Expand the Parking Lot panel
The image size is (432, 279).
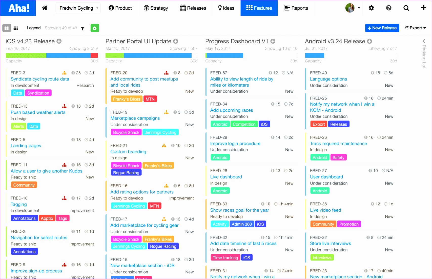[424, 41]
